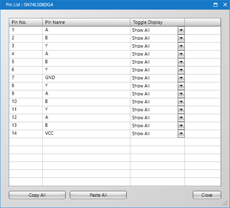This screenshot has height=208, width=230.
Task: Open Toggle Display dropdown for pin 3
Action: pos(181,46)
